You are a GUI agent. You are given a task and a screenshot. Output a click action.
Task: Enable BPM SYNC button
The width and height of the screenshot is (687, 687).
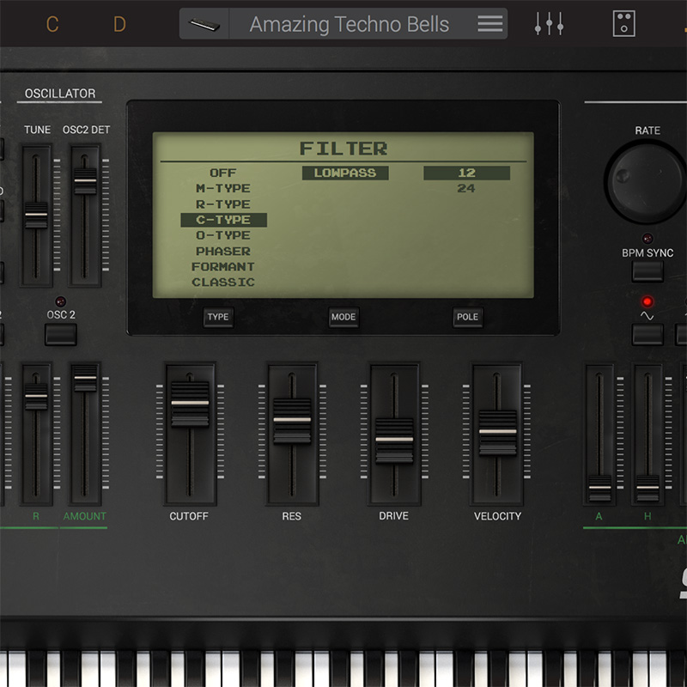pos(647,271)
